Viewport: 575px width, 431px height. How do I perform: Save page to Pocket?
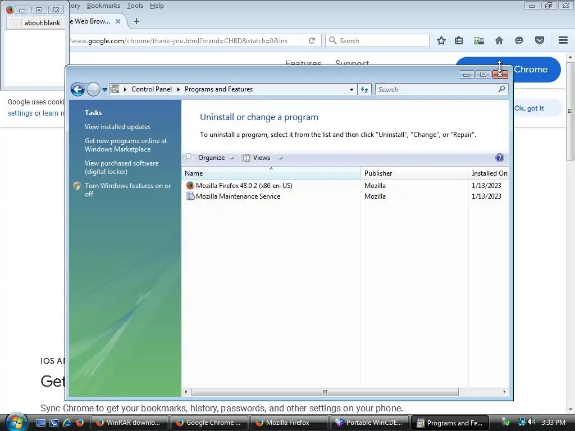pyautogui.click(x=540, y=40)
